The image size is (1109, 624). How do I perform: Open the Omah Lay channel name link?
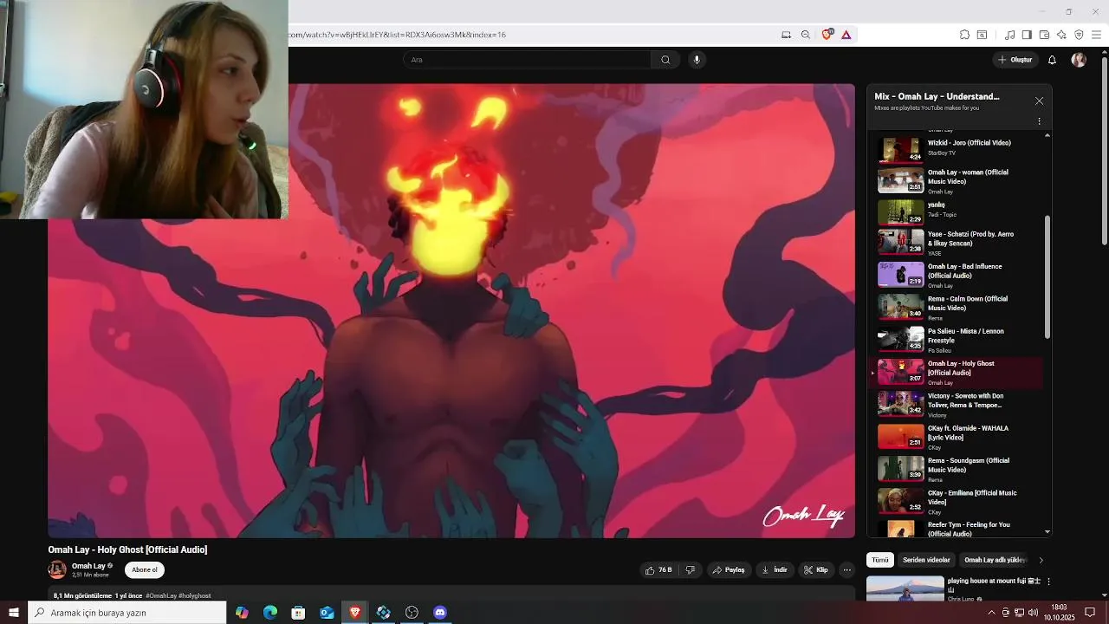88,566
